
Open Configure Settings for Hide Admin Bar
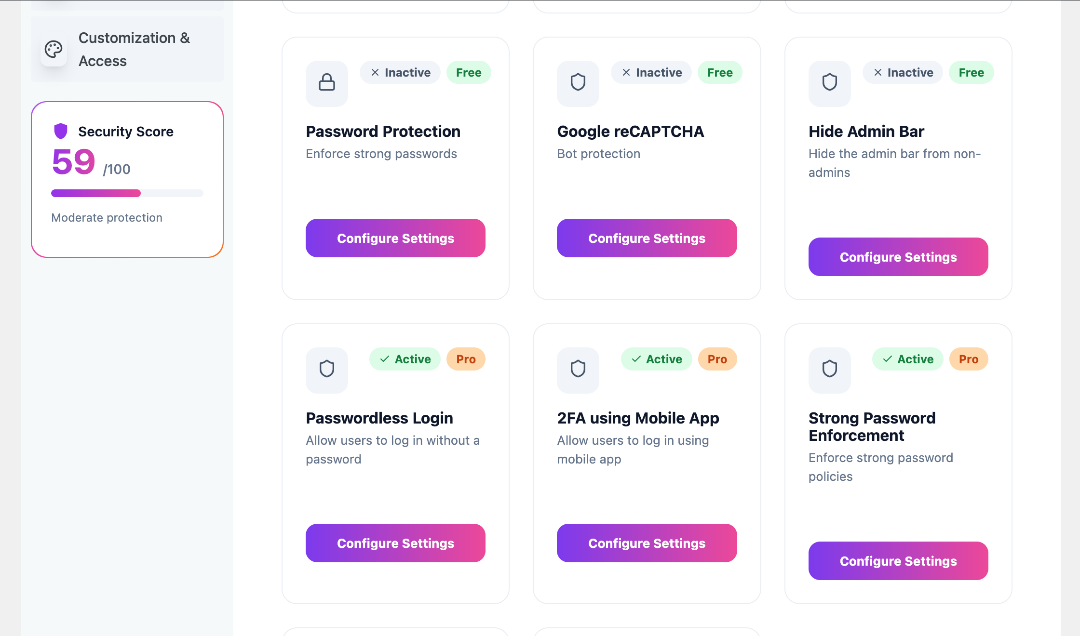[898, 257]
